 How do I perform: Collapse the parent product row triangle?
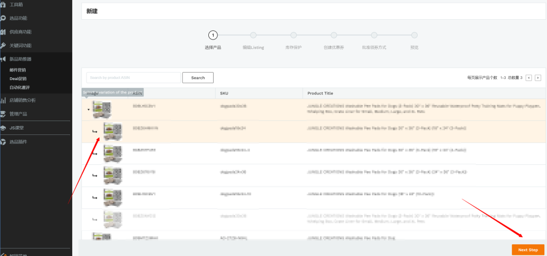89,109
